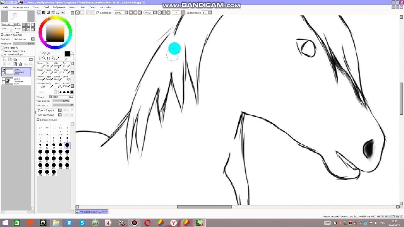This screenshot has width=404, height=227.
Task: Select the Magic Wand selection tool
Action: 48,54
